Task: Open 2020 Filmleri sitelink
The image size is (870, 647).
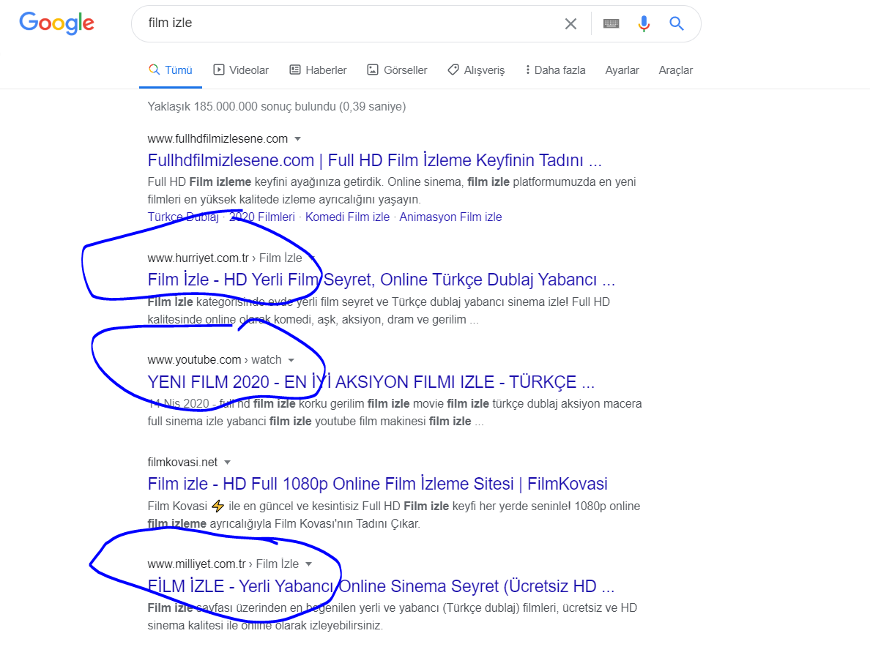Action: pyautogui.click(x=262, y=217)
